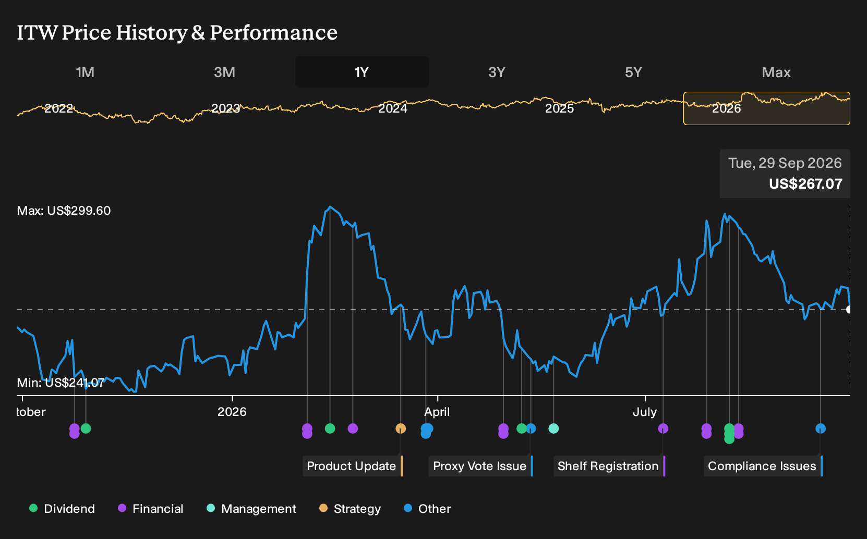Image resolution: width=867 pixels, height=539 pixels.
Task: Switch to the 3M range tab
Action: pyautogui.click(x=224, y=72)
